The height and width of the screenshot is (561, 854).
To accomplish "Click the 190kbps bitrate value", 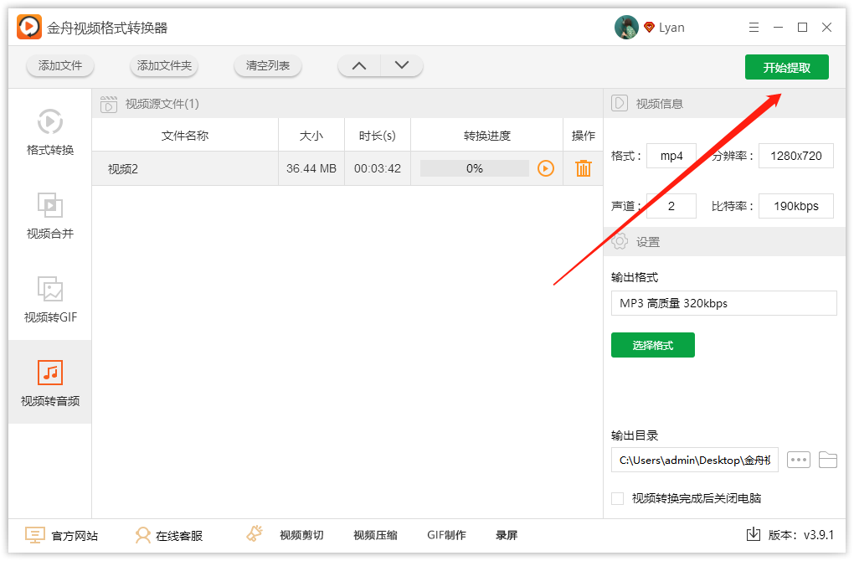I will (796, 206).
